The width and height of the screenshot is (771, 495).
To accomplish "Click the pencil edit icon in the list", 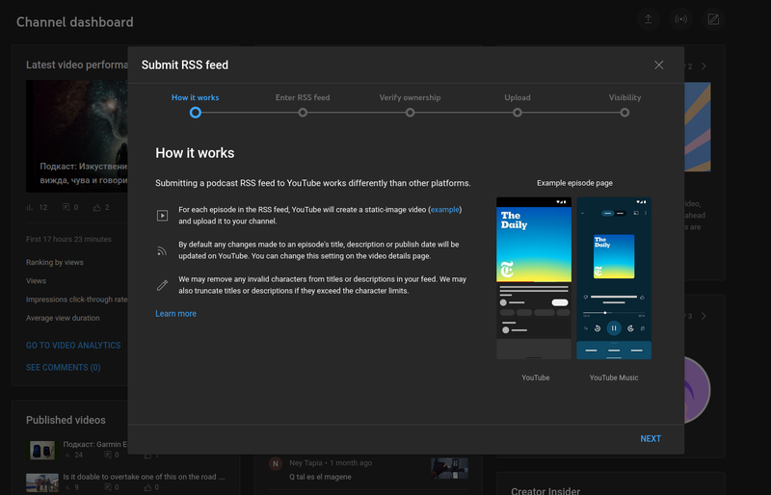I will coord(163,285).
